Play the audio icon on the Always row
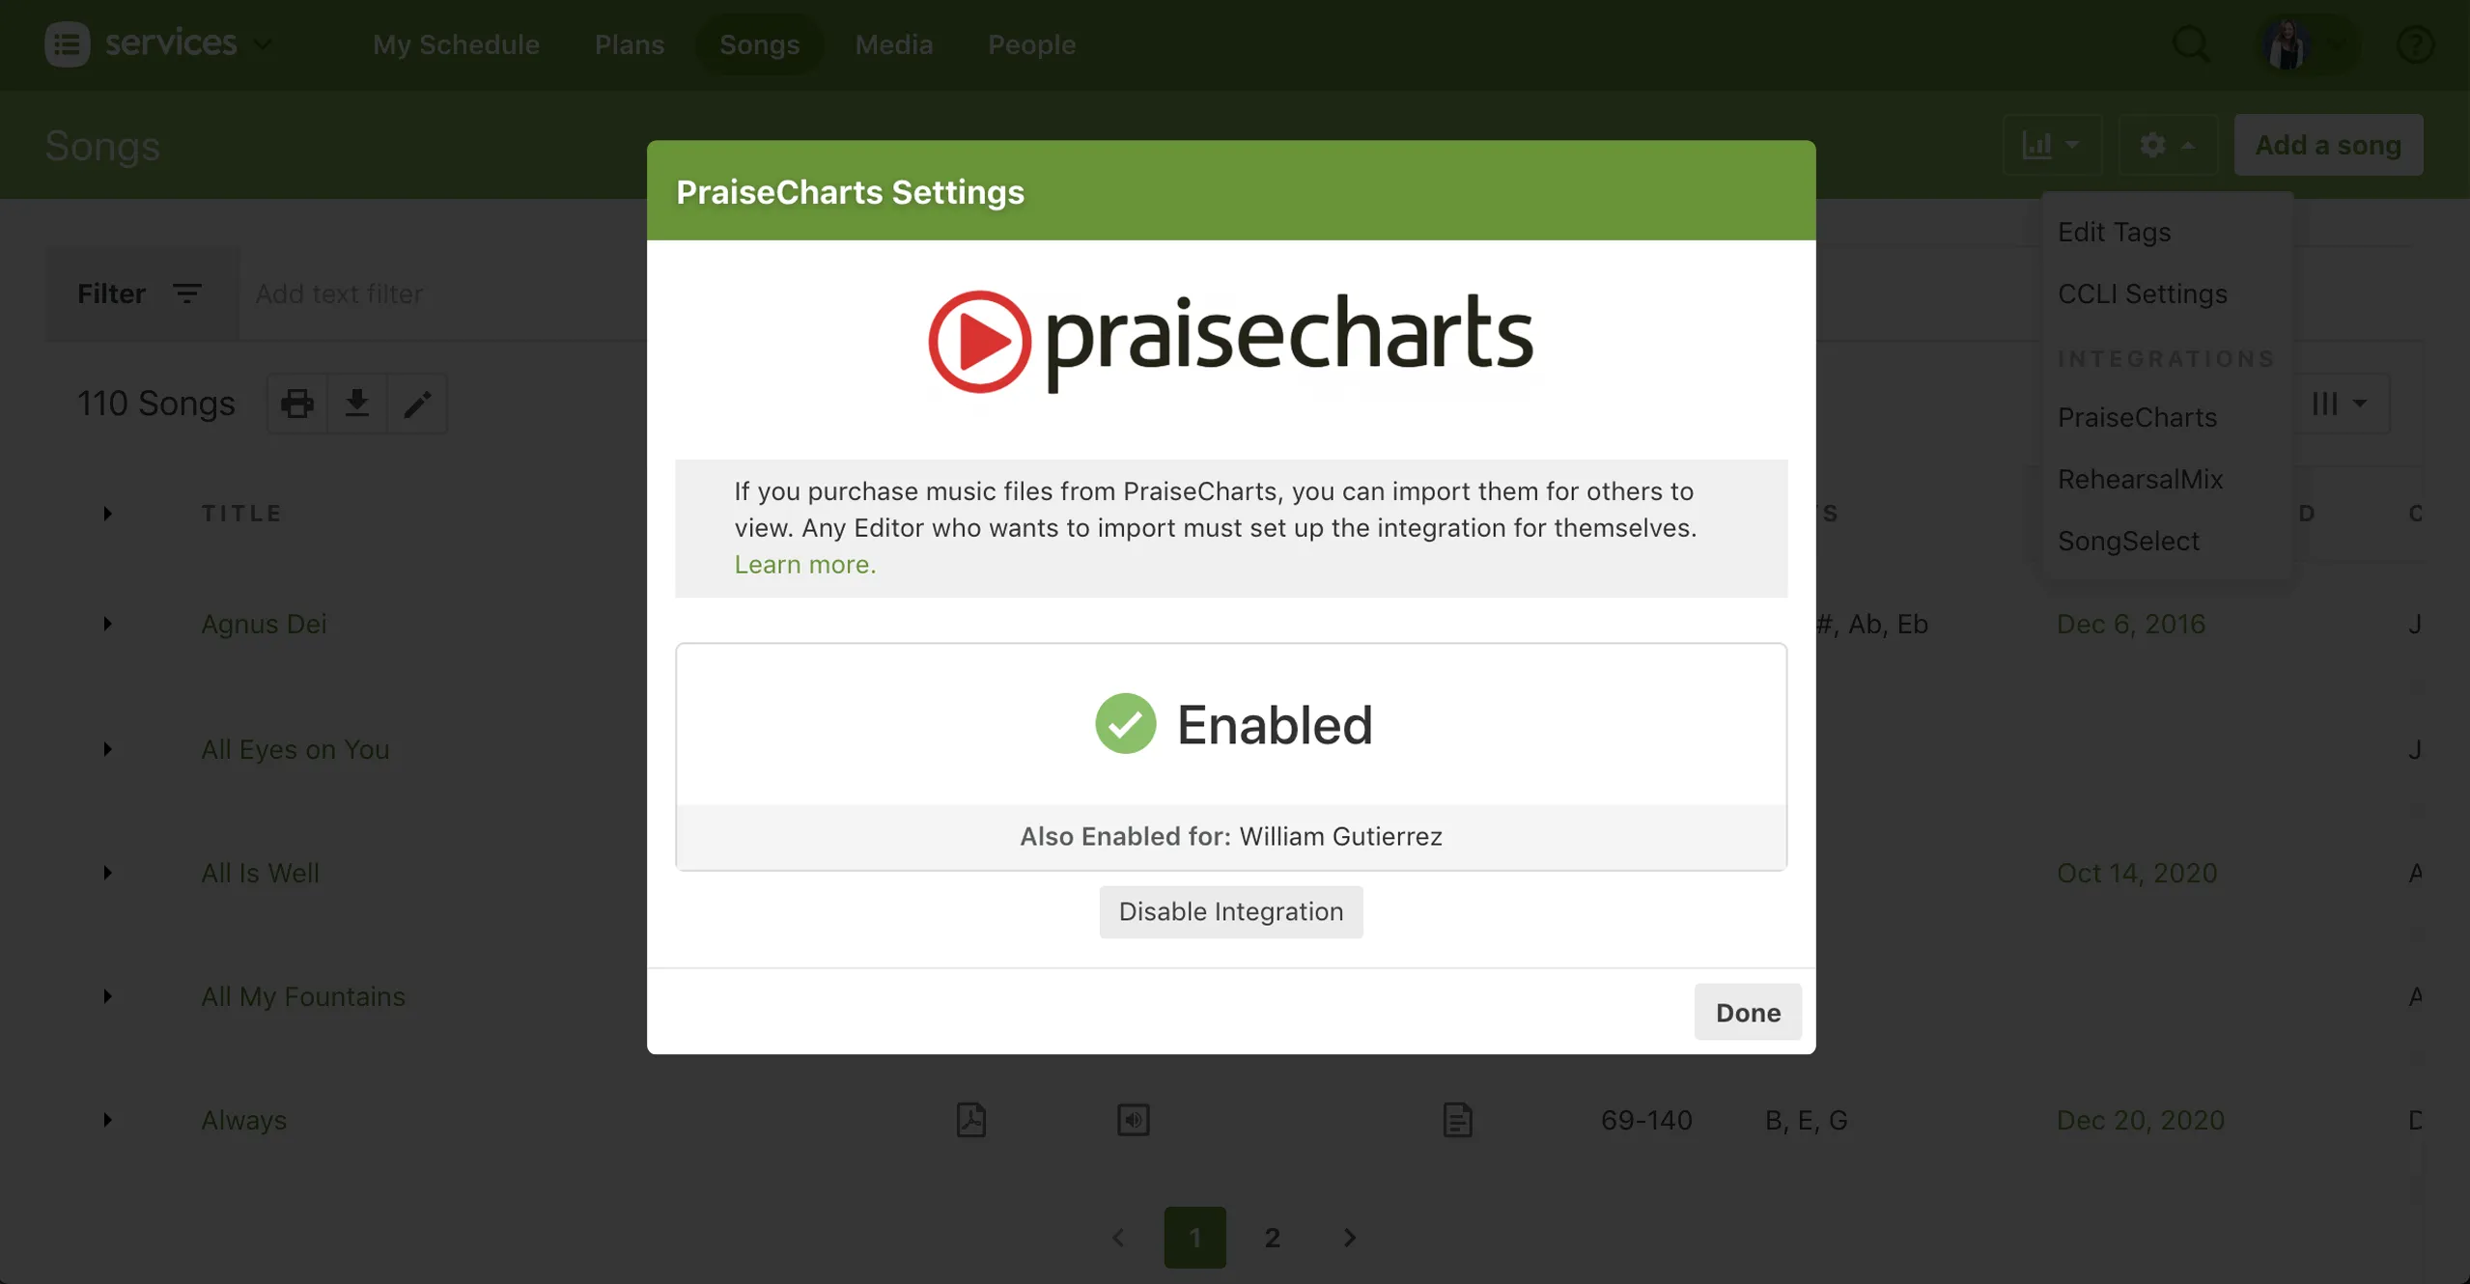This screenshot has height=1284, width=2470. pos(1133,1120)
